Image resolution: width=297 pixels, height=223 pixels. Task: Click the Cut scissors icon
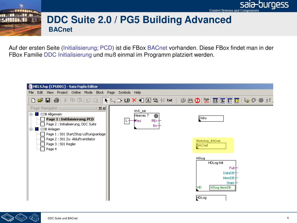click(x=66, y=100)
